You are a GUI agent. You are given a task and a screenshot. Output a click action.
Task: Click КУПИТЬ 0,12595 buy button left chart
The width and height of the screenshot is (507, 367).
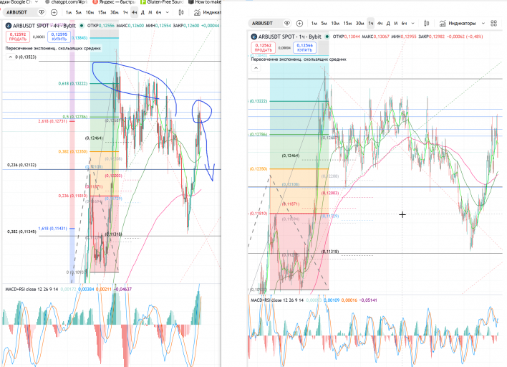point(59,37)
